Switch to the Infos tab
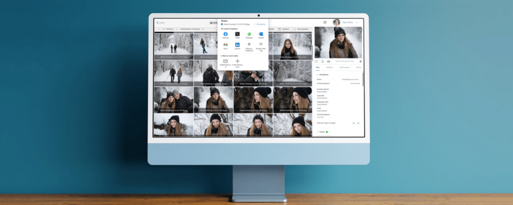This screenshot has width=513, height=205. pyautogui.click(x=318, y=67)
